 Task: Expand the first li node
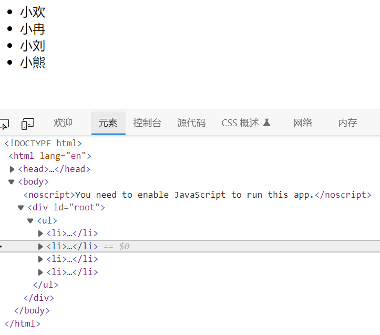pyautogui.click(x=40, y=234)
